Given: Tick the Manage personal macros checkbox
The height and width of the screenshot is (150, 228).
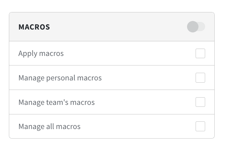Looking at the screenshot, I should click(x=200, y=78).
